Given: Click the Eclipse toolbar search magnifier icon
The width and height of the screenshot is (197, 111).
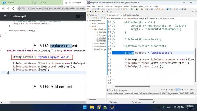Looking at the screenshot, I should click(x=193, y=12).
